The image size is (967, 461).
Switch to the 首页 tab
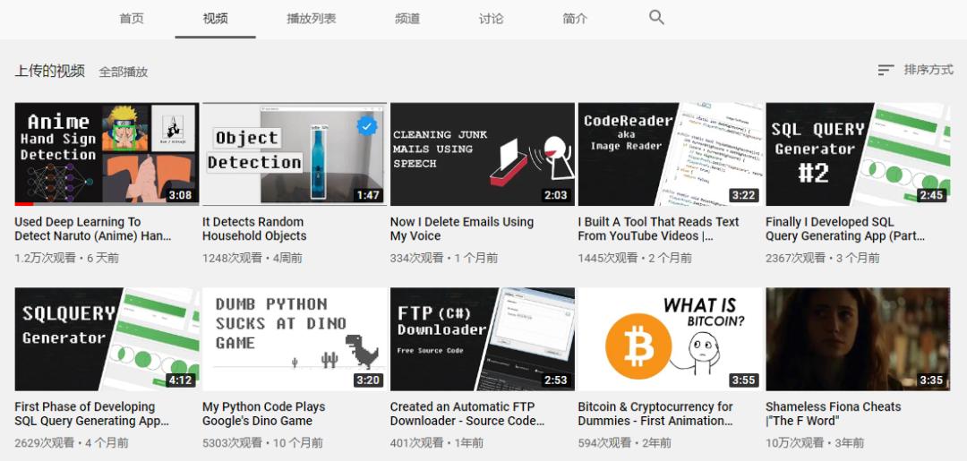tap(132, 19)
